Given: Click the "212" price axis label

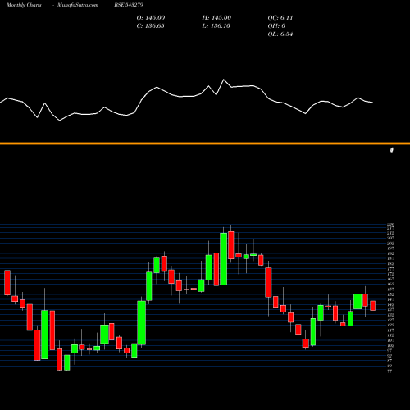Looking at the screenshot, I should (x=390, y=233).
